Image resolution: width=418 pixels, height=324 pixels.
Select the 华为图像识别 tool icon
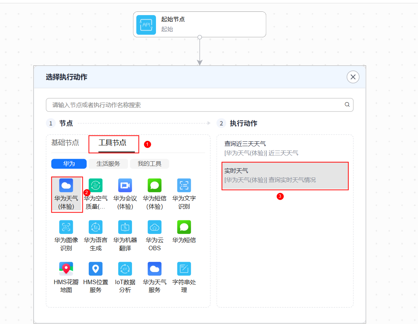coord(66,227)
